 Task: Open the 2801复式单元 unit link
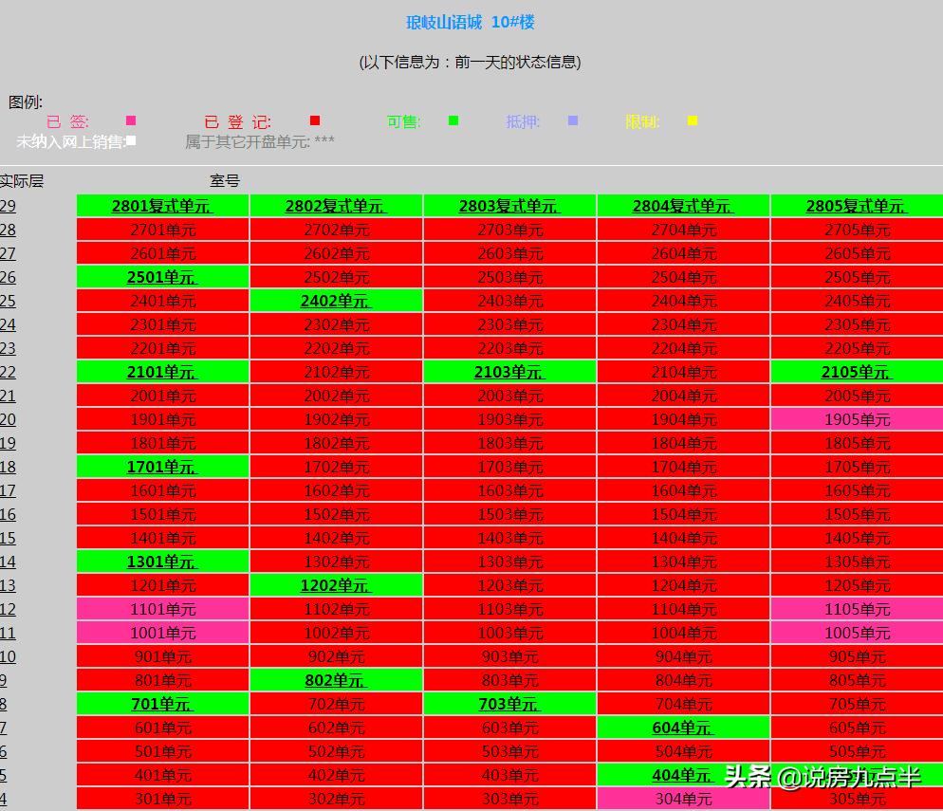click(x=162, y=206)
